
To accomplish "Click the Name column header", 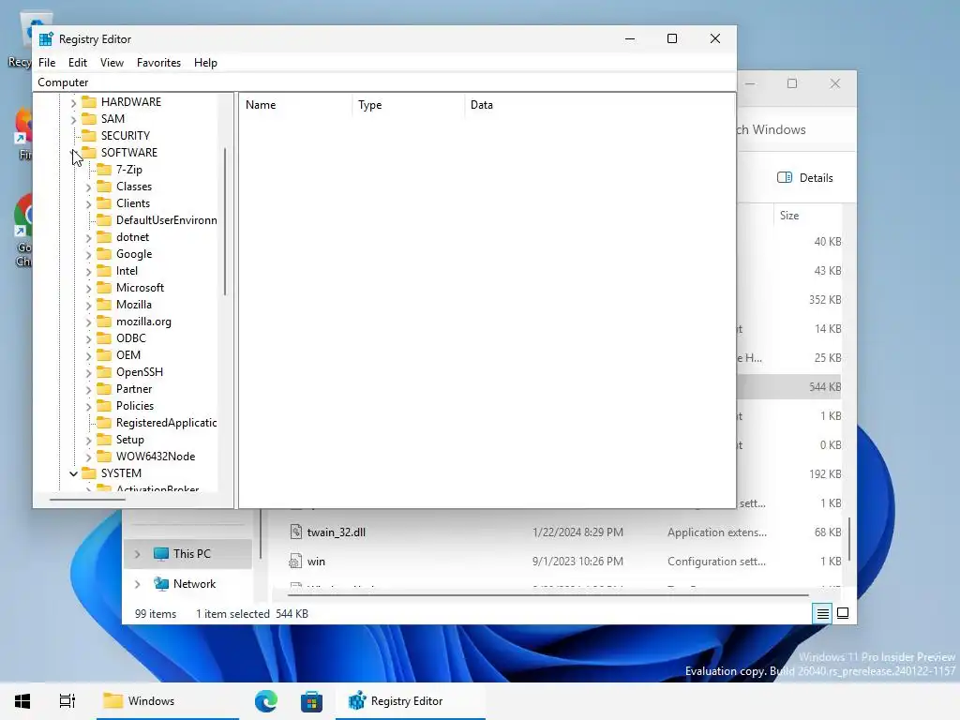I will (x=295, y=105).
